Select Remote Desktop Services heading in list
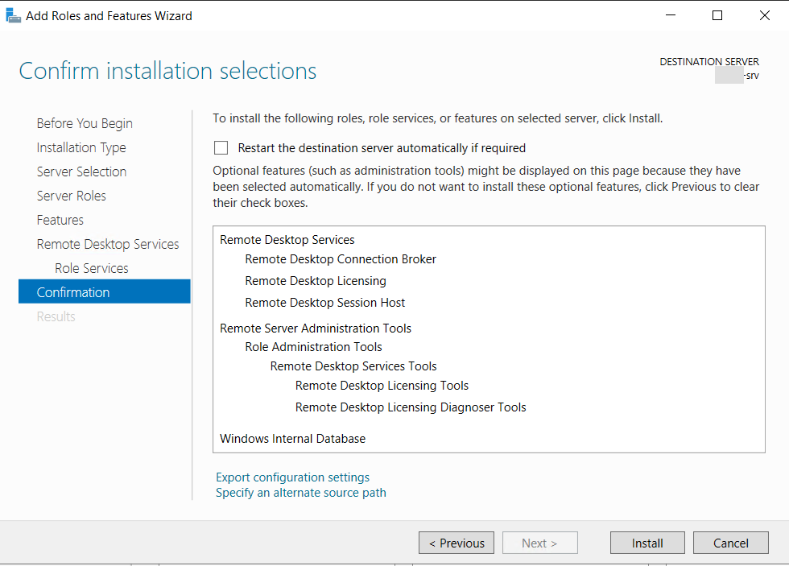Viewport: 789px width, 566px height. click(287, 239)
